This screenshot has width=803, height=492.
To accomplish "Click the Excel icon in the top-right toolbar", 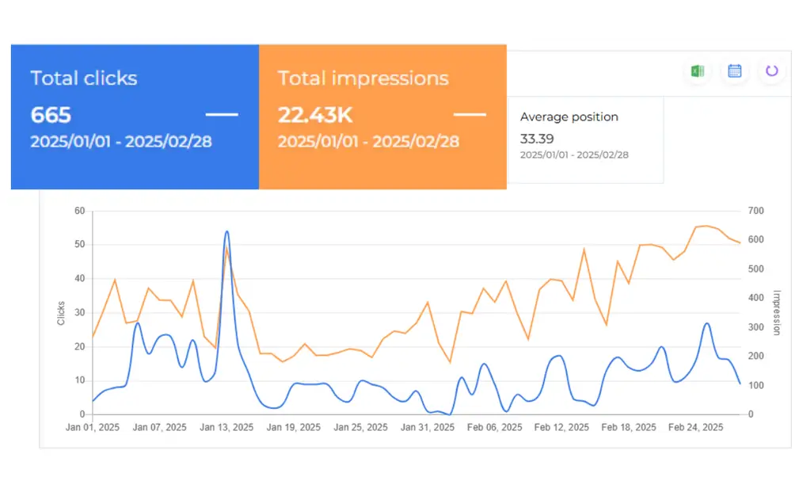I will pyautogui.click(x=697, y=71).
